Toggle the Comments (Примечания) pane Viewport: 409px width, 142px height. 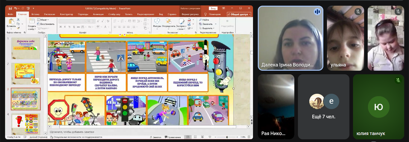(x=172, y=137)
